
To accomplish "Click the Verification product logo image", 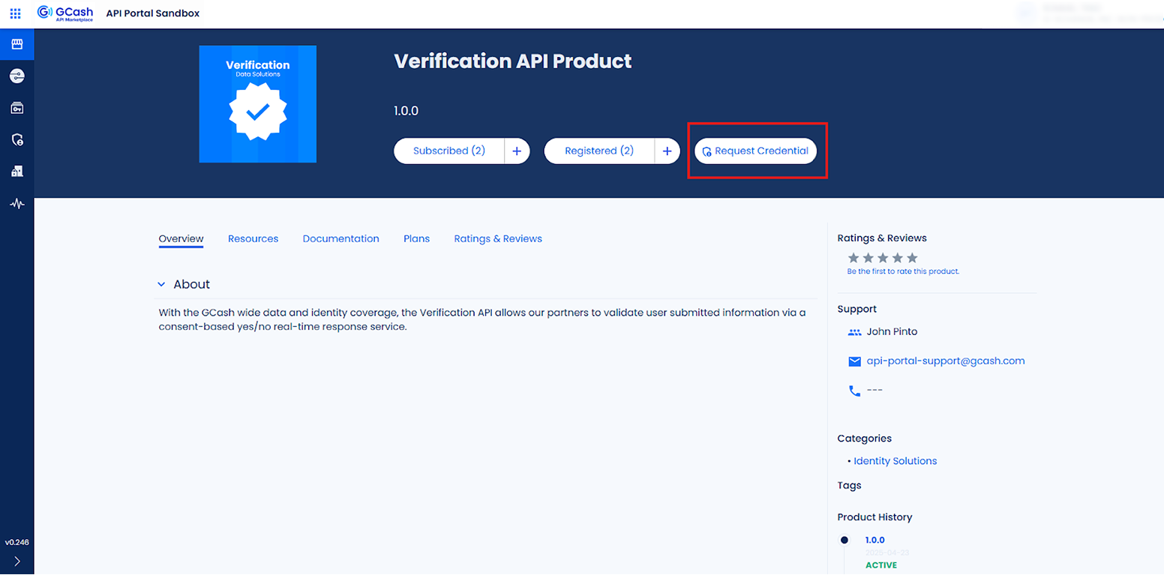I will (258, 104).
